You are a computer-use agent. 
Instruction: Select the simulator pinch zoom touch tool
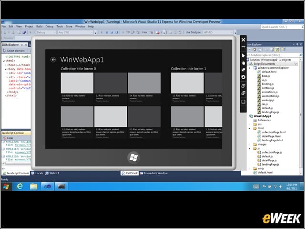tap(243, 70)
